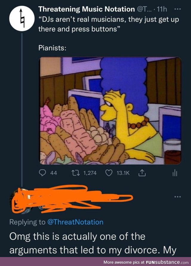The width and height of the screenshot is (191, 266).
Task: Click the 1,274 retweets count
Action: pyautogui.click(x=88, y=173)
